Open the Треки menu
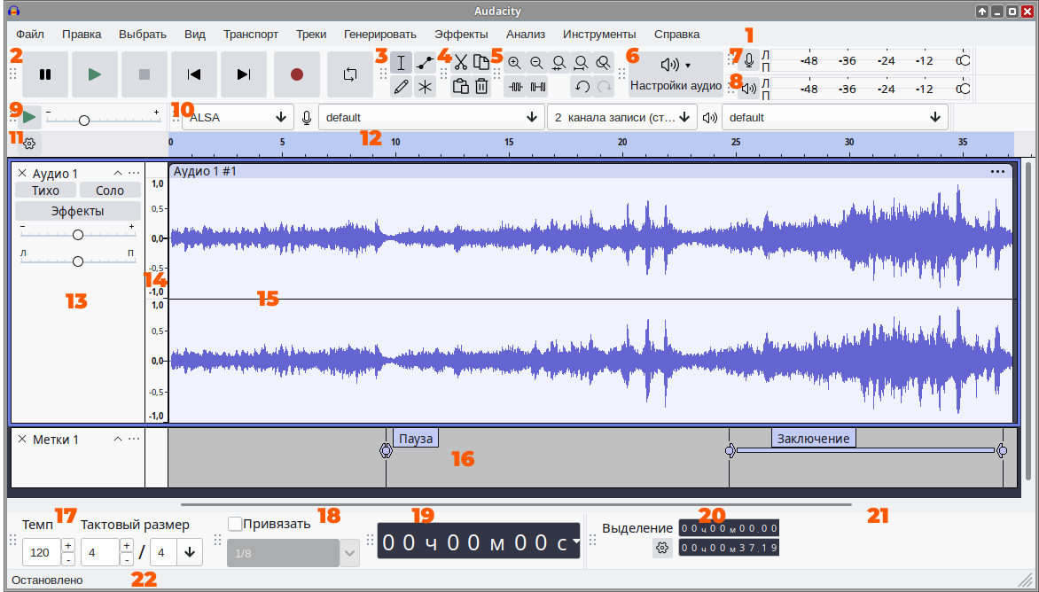The width and height of the screenshot is (1039, 592). tap(311, 35)
